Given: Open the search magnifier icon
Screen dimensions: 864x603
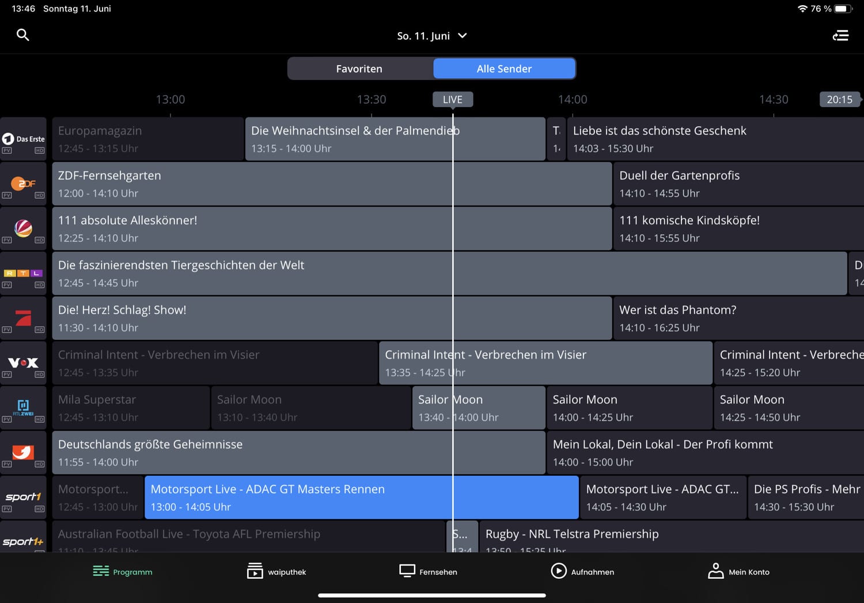Looking at the screenshot, I should (x=22, y=35).
